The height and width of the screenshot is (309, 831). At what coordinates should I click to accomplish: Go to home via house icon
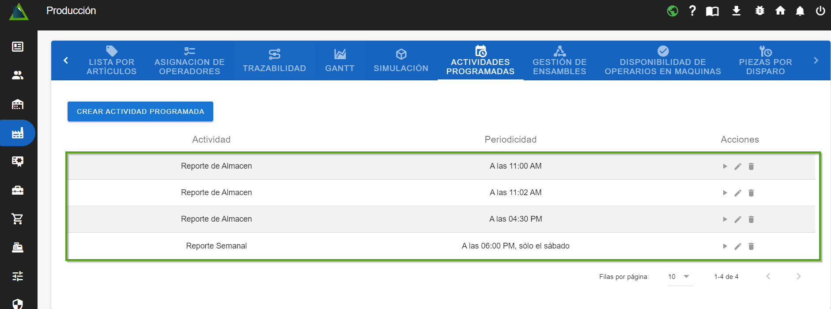[x=780, y=11]
